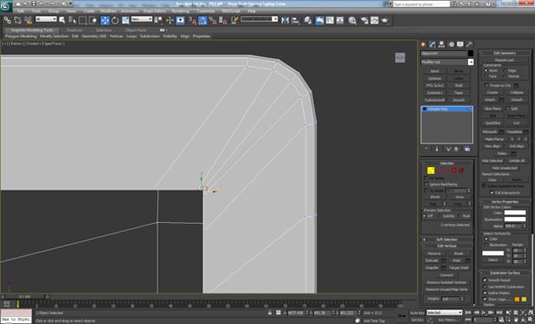
Task: Toggle the Smooth Result checkbox
Action: click(485, 280)
